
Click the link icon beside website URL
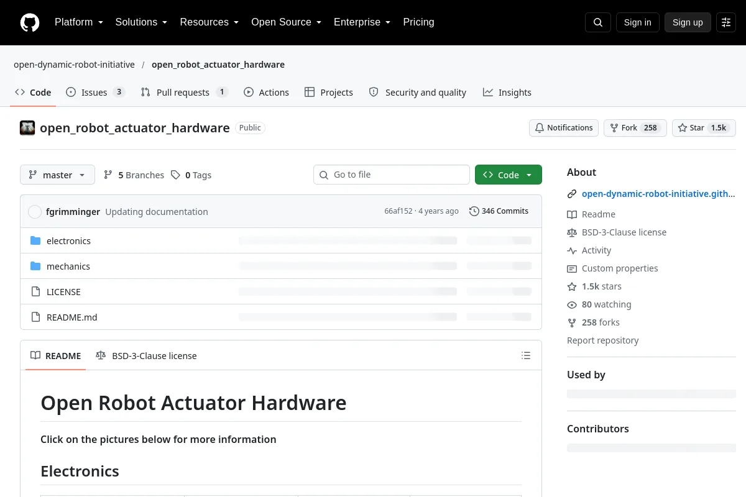(572, 194)
